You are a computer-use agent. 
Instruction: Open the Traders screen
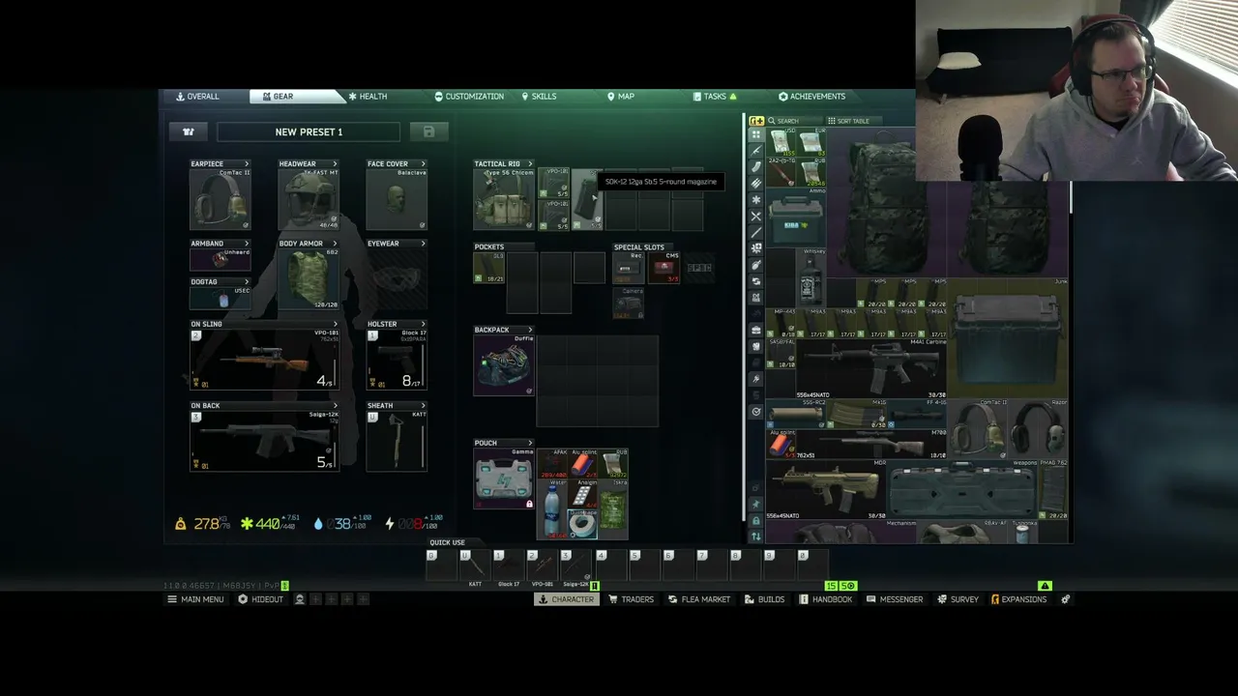[632, 599]
